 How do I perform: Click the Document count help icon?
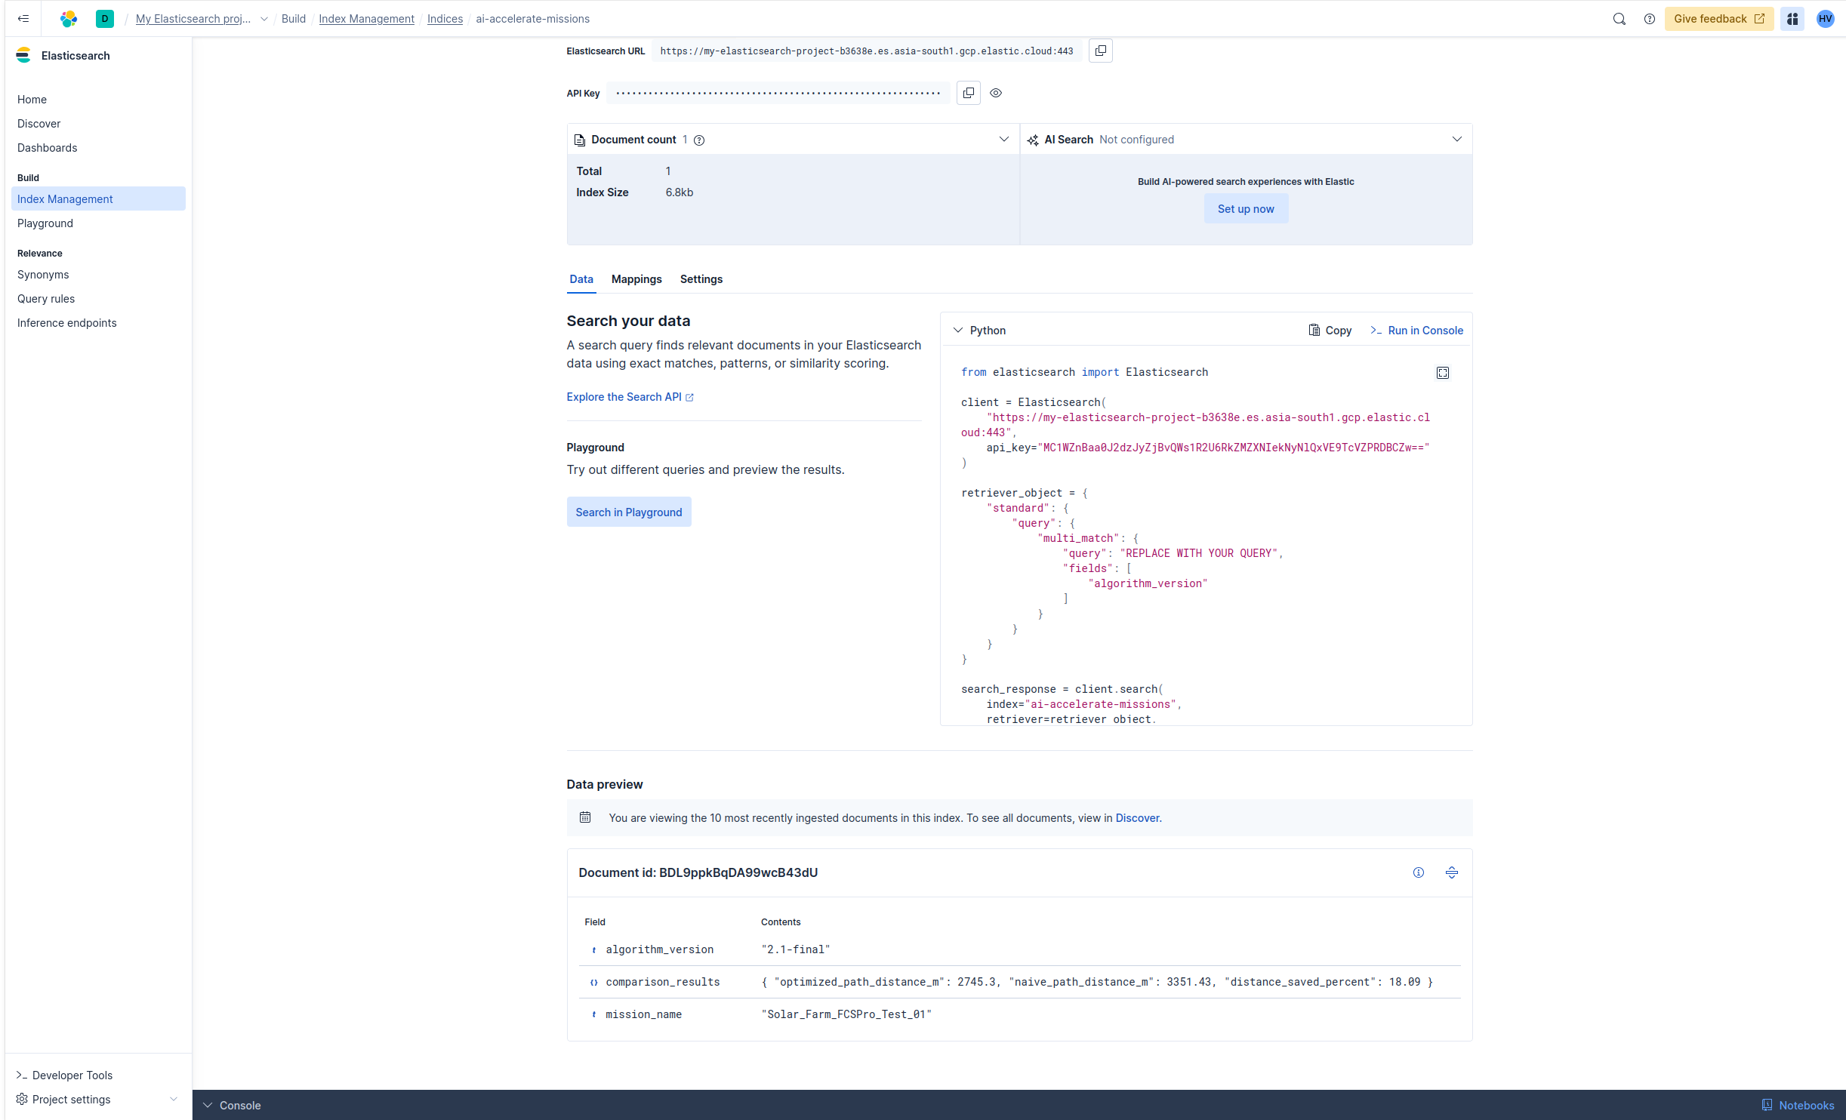(x=699, y=140)
